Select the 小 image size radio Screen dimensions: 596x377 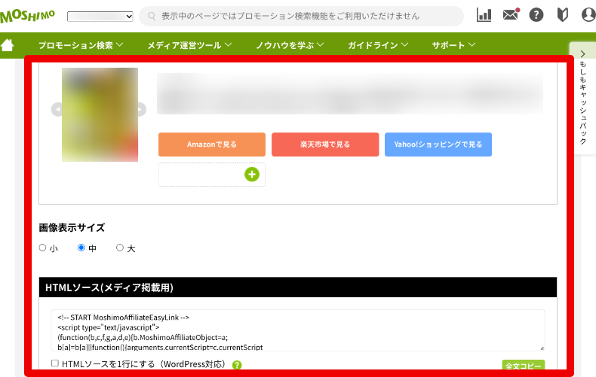pyautogui.click(x=42, y=248)
